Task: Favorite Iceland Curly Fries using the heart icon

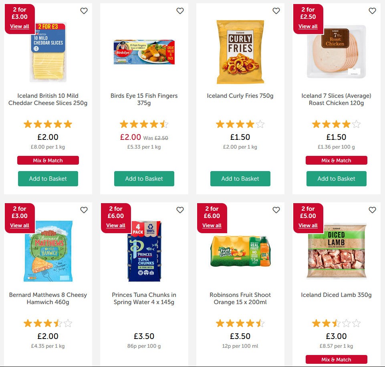Action: pos(276,11)
